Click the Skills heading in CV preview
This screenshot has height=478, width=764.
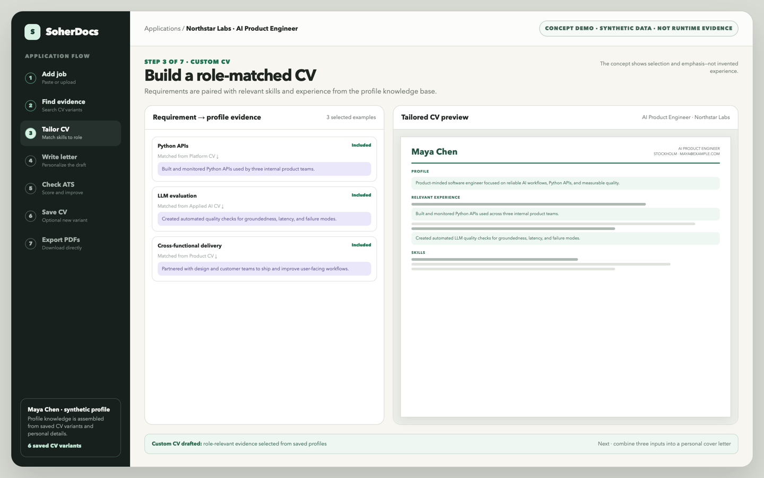pos(418,253)
